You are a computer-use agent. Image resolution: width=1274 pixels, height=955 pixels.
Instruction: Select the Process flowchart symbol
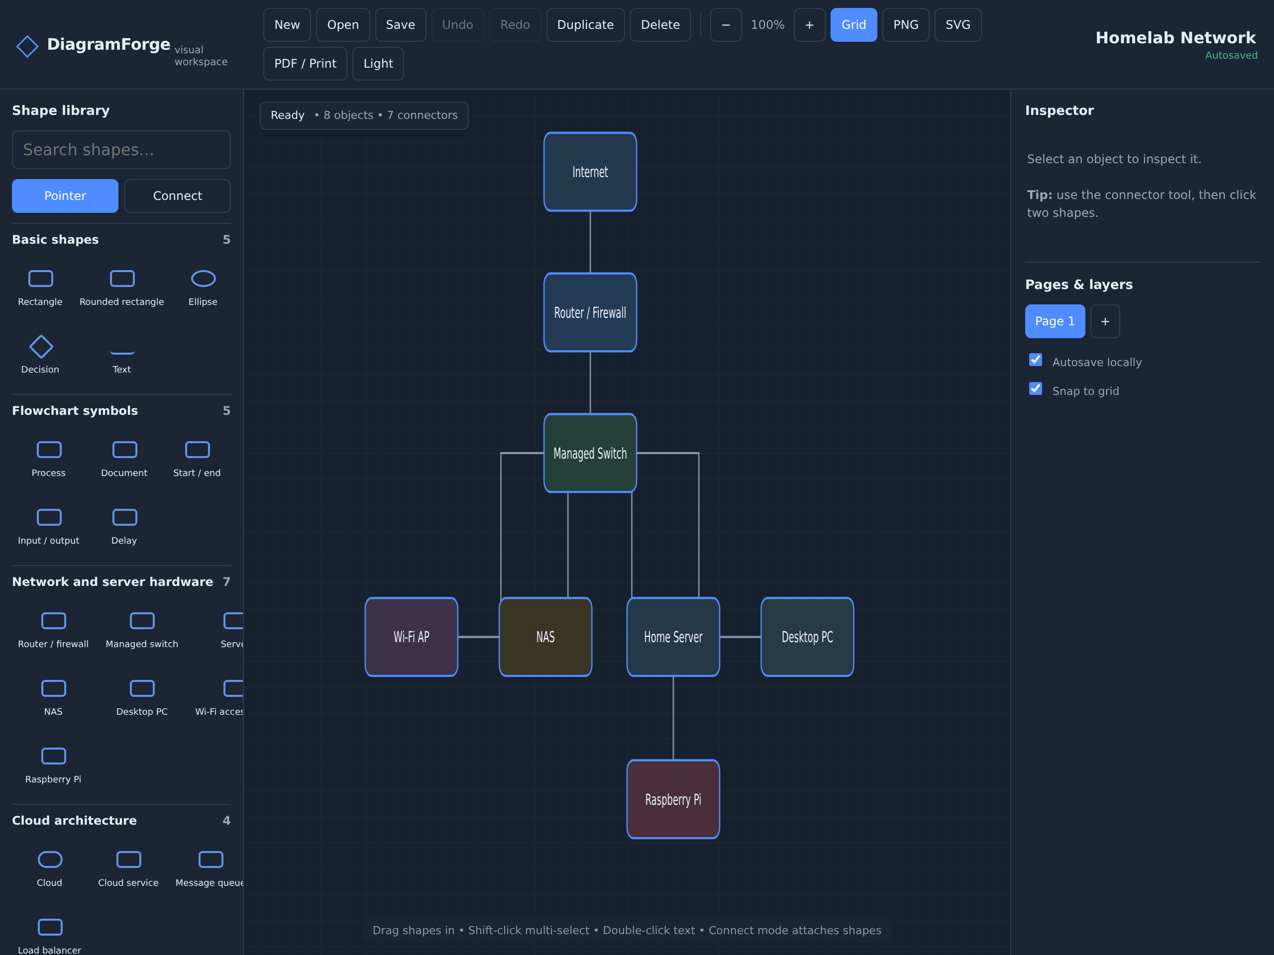(x=49, y=450)
